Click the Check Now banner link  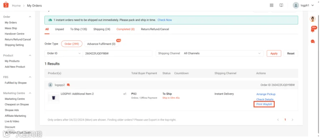(x=164, y=20)
